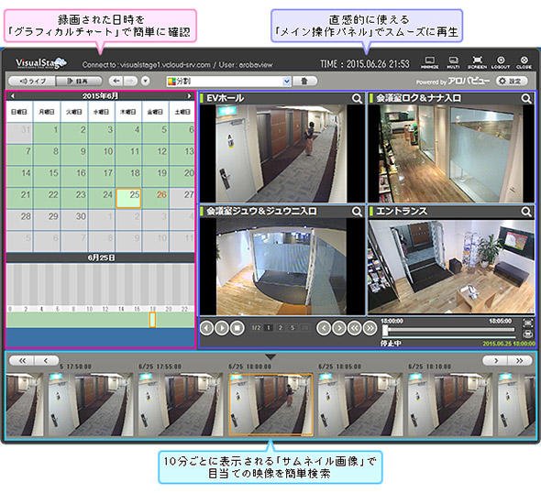
Task: Switch to 録画 recording mode
Action: coord(79,82)
